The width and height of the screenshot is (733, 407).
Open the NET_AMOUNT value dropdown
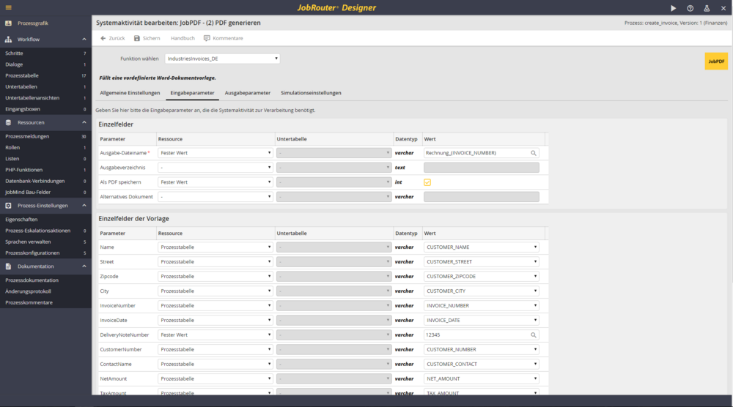[x=482, y=378]
